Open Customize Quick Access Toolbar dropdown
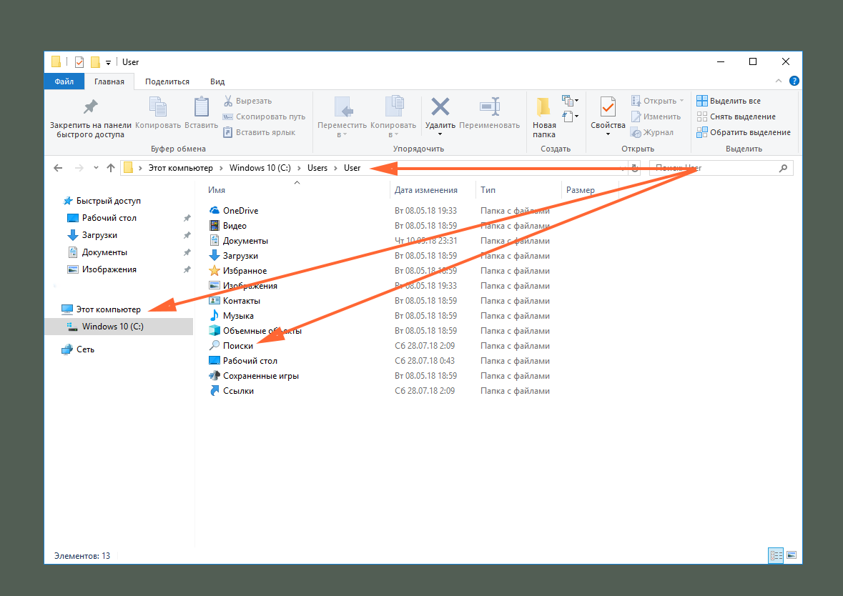843x596 pixels. [108, 63]
